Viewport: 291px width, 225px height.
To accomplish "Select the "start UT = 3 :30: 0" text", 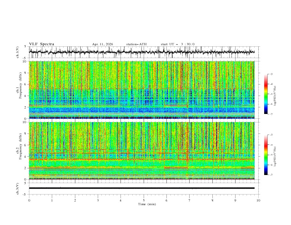I will click(177, 44).
